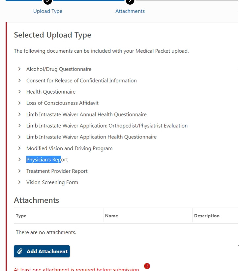Click the Add Attachment button

(x=42, y=251)
